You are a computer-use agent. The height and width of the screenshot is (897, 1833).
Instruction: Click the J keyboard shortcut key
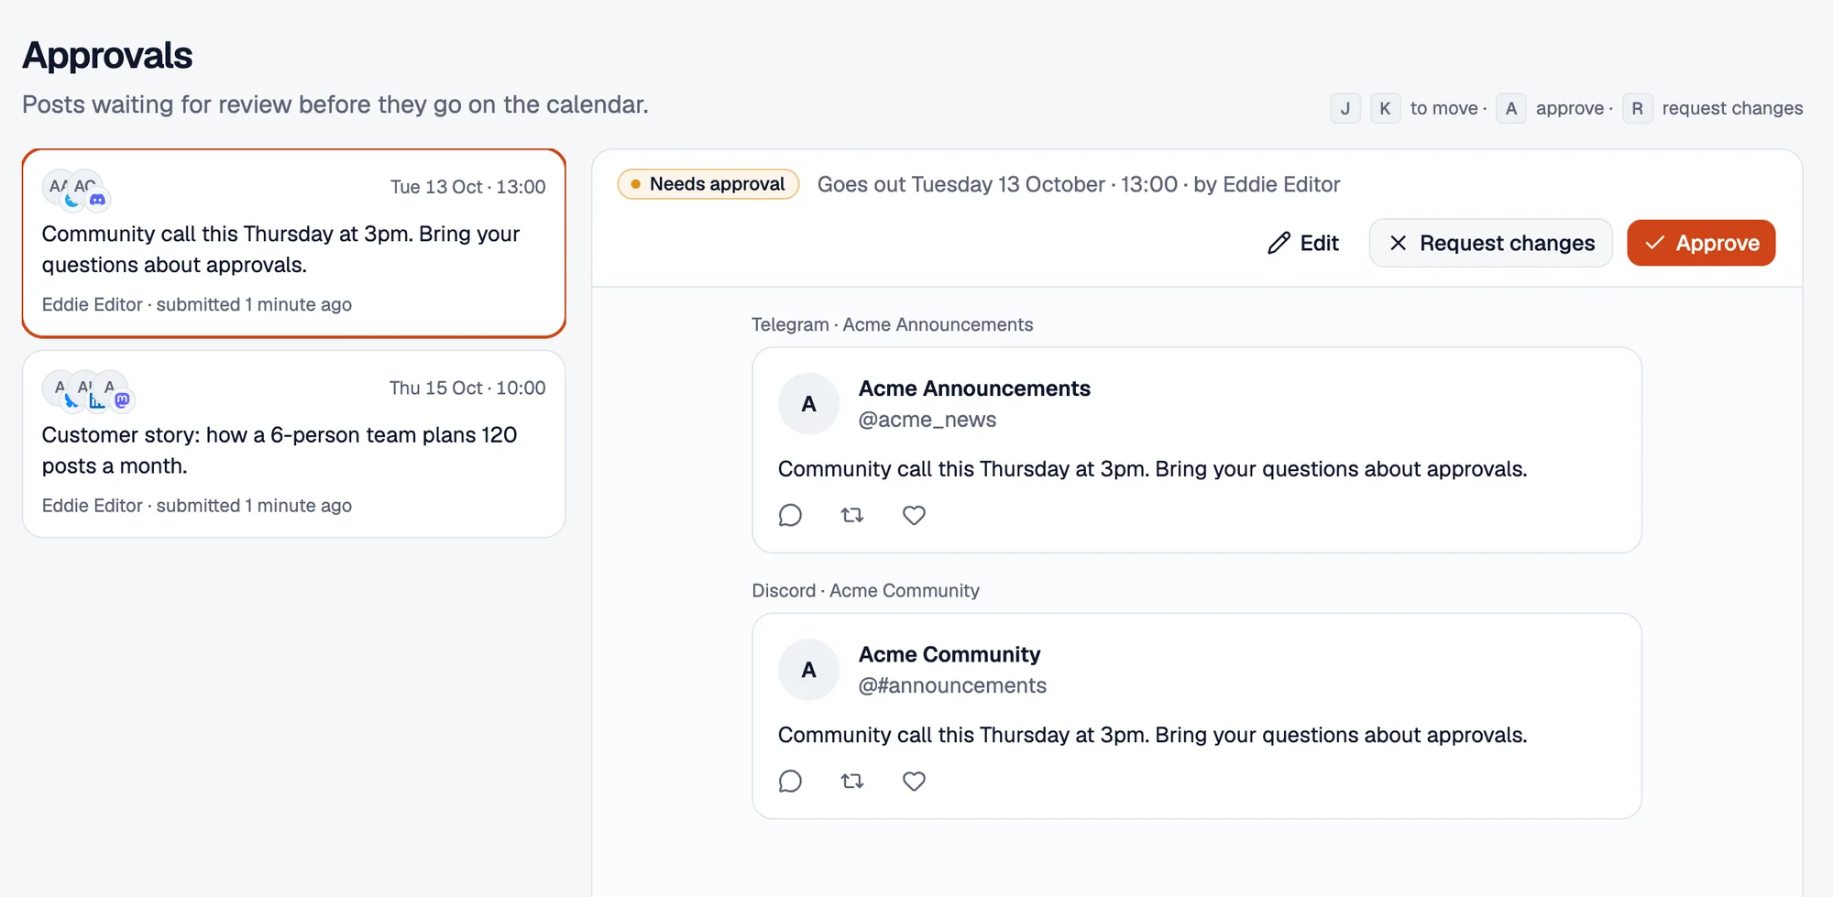click(x=1345, y=108)
